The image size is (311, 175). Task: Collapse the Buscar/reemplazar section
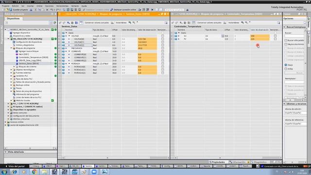pos(284,27)
